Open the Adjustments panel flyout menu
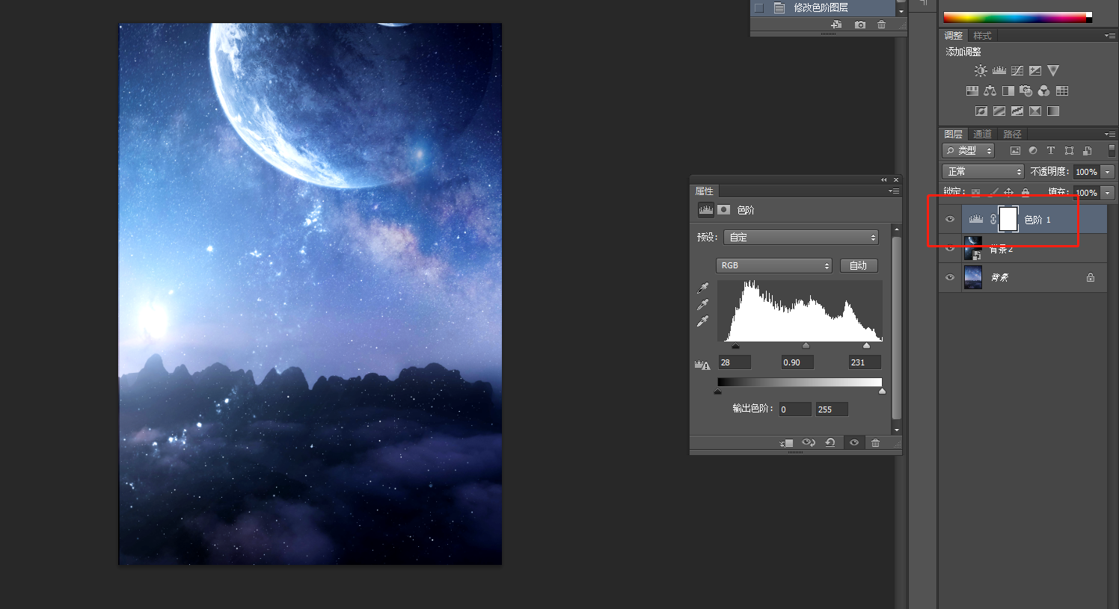 [1109, 35]
